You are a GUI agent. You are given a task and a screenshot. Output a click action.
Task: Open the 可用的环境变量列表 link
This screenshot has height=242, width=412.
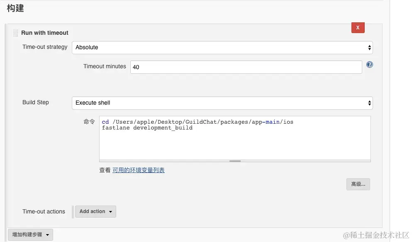[139, 170]
